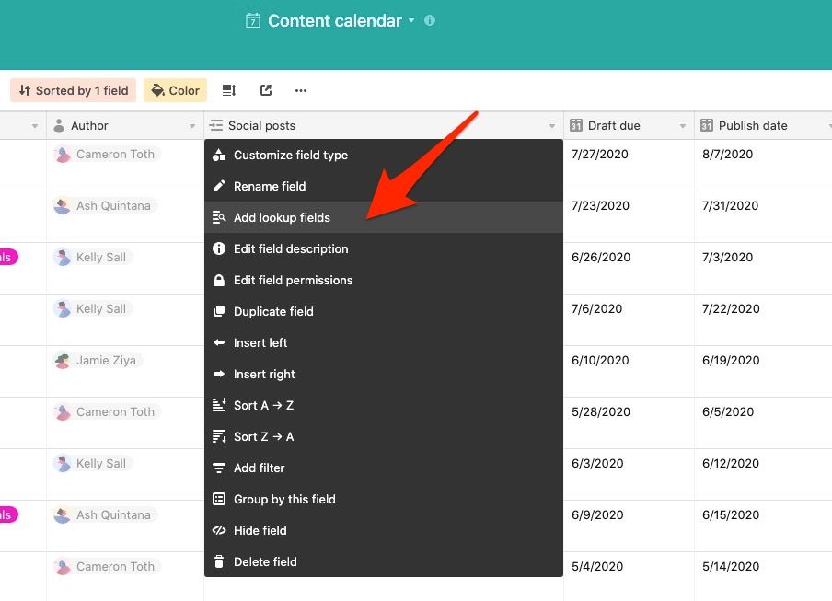Click the info circle of Edit field description
This screenshot has height=601, width=832.
point(219,248)
